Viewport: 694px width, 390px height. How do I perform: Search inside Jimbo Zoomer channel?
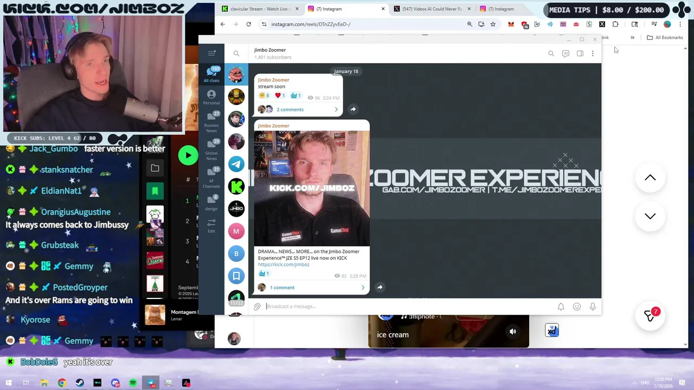click(551, 54)
